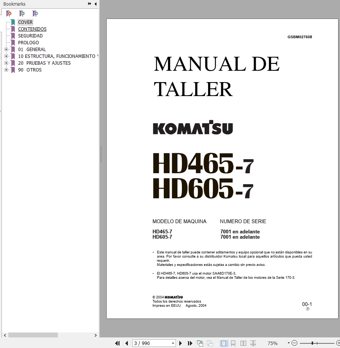The image size is (340, 348).
Task: Click the large HD605-7 model heading
Action: coord(203,188)
